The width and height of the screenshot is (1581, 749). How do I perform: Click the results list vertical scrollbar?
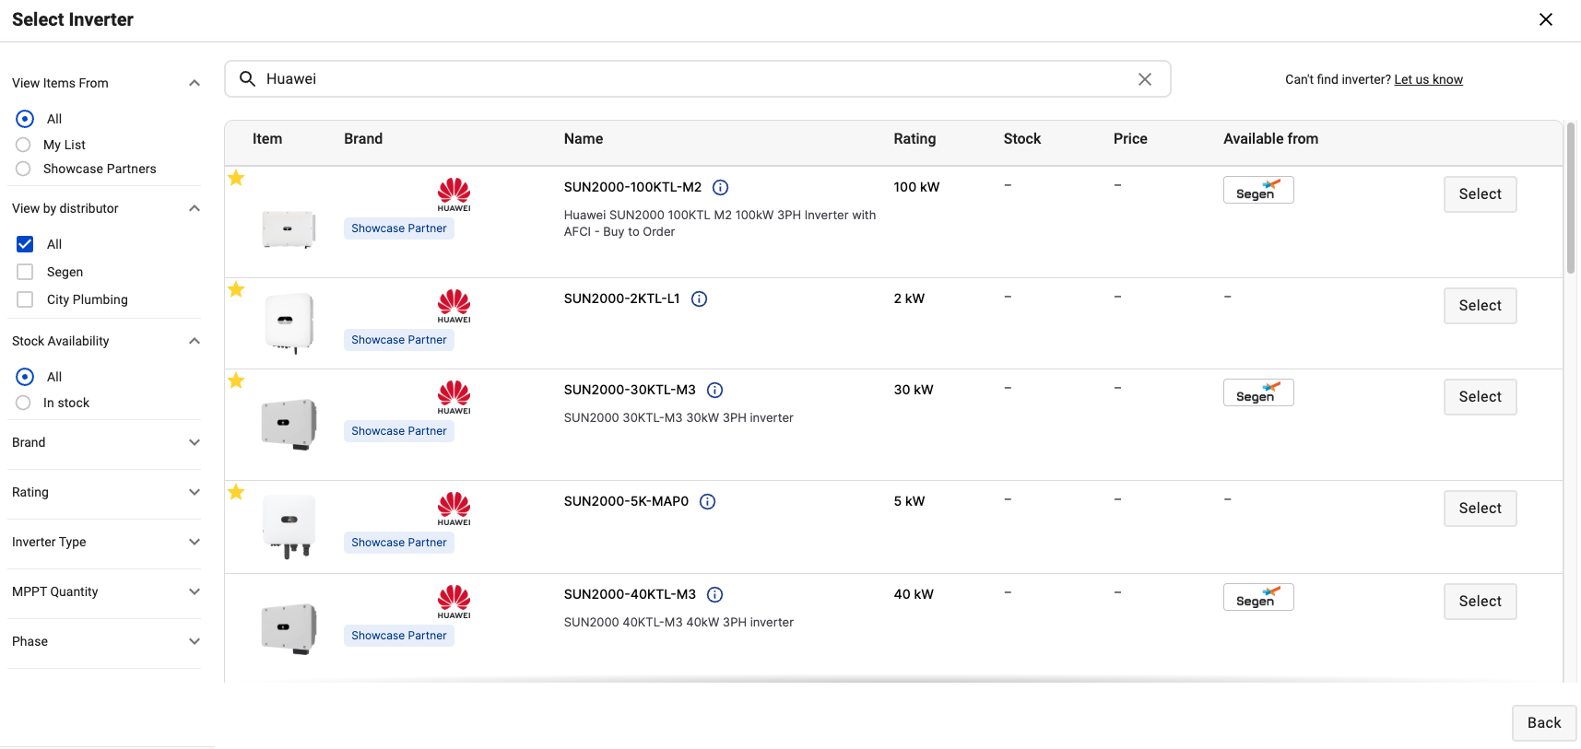pyautogui.click(x=1571, y=198)
